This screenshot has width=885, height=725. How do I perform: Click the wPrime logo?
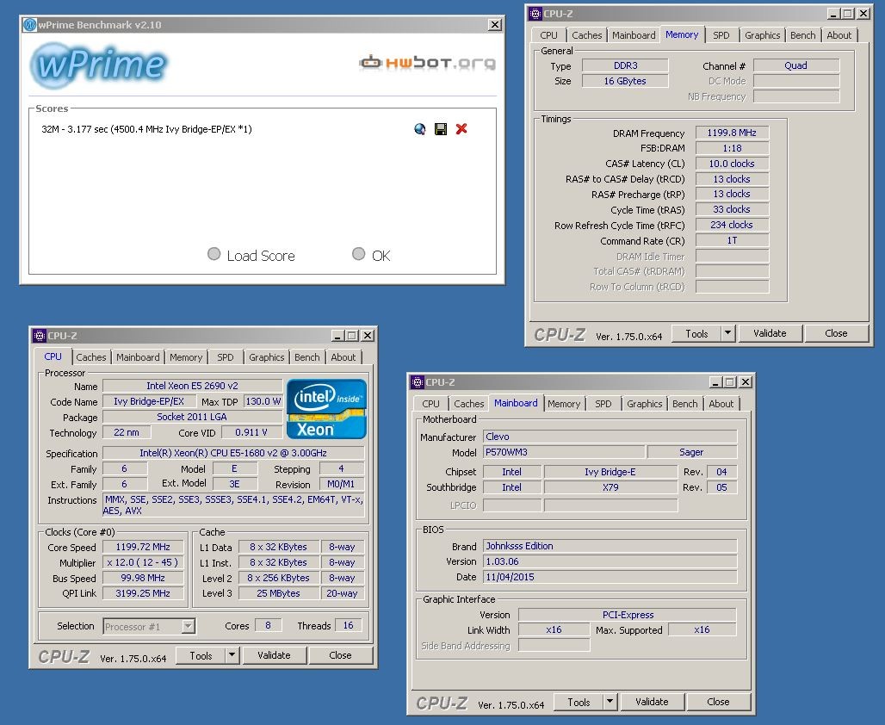pyautogui.click(x=99, y=65)
